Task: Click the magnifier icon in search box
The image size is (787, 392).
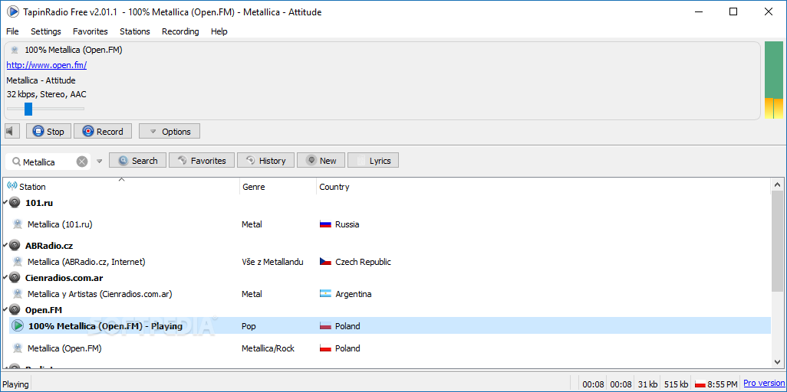Action: tap(16, 162)
